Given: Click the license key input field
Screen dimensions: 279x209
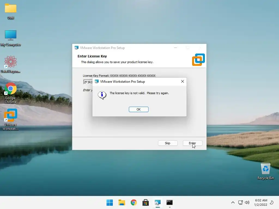Looking at the screenshot, I should pyautogui.click(x=88, y=82).
